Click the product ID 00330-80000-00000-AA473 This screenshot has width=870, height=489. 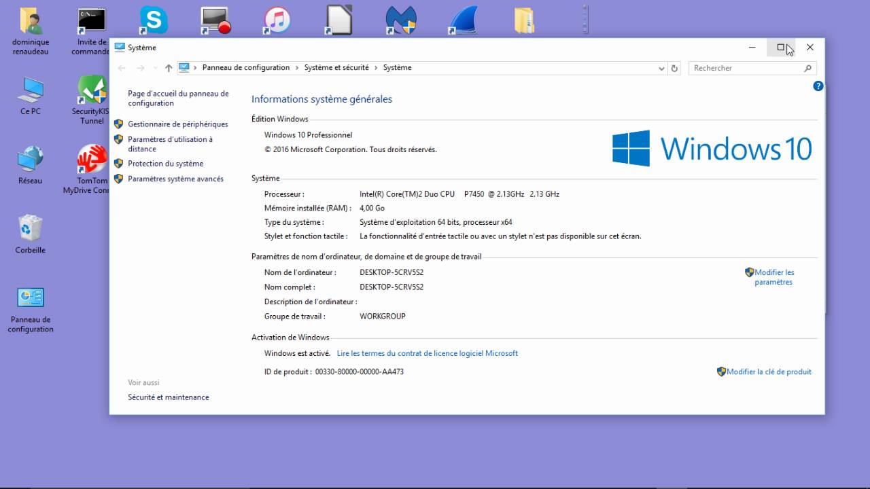tap(360, 372)
